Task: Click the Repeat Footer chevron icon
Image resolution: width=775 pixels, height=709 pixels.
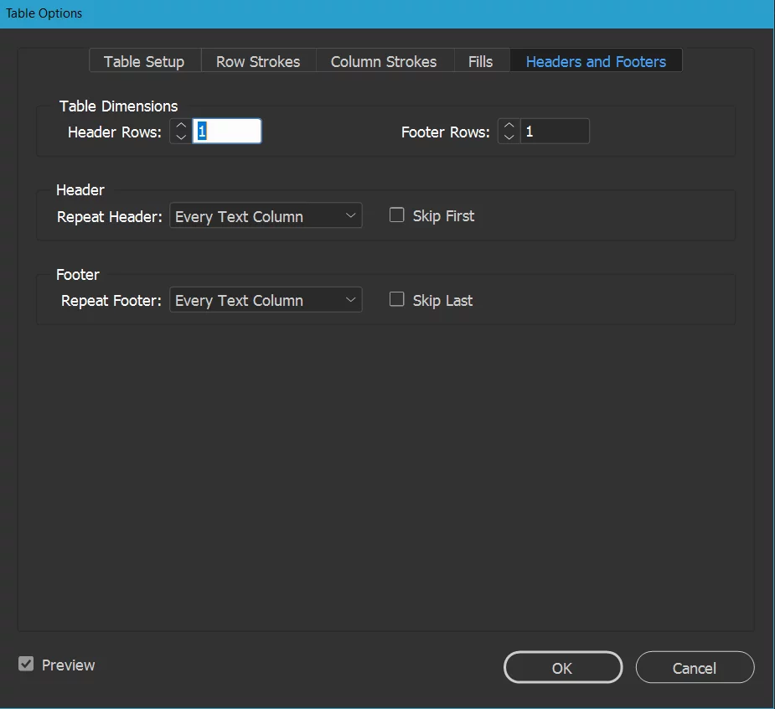Action: (351, 299)
